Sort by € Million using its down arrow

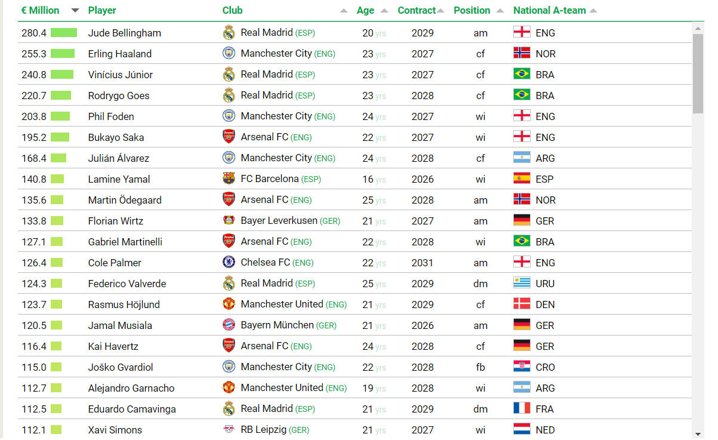coord(75,11)
